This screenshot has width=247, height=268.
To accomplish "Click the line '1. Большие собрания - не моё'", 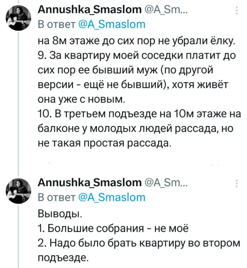I will [113, 228].
